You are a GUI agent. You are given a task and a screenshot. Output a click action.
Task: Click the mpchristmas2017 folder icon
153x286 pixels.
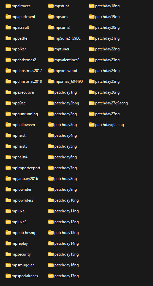click(8, 71)
